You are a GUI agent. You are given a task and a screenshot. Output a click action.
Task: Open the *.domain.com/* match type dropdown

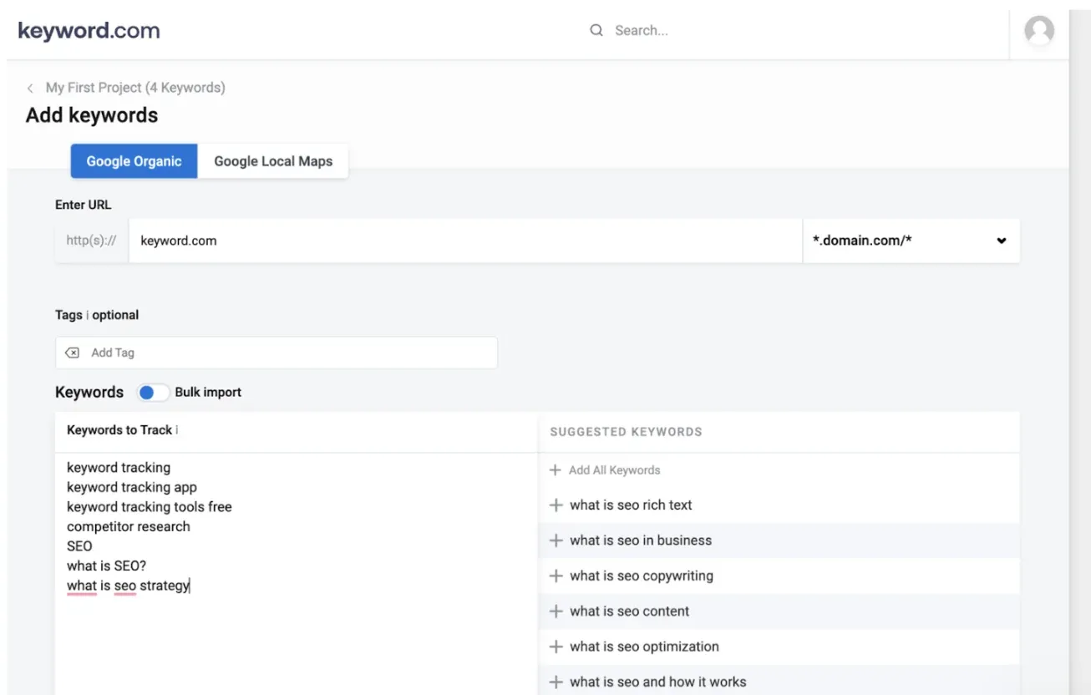click(911, 241)
